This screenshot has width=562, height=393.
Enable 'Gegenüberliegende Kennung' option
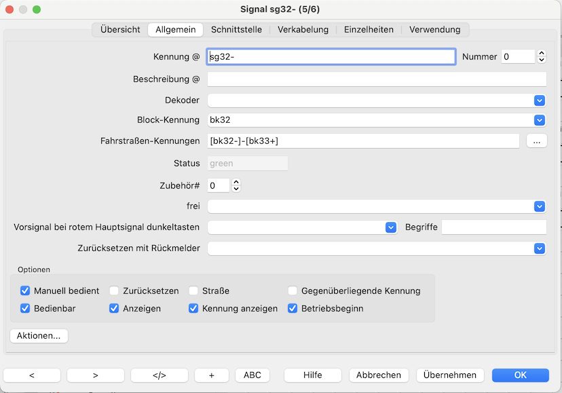tap(293, 291)
